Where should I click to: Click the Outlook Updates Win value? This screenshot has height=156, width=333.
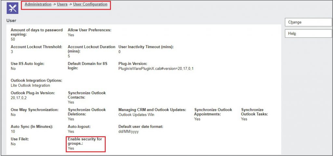136,115
